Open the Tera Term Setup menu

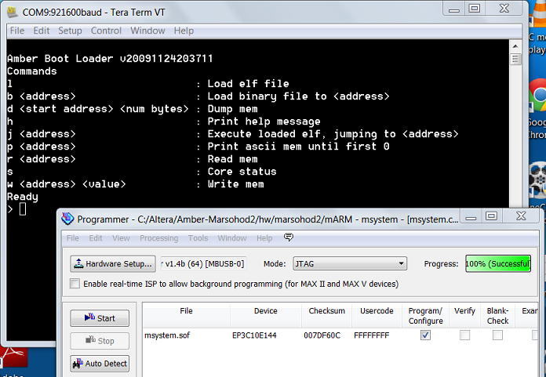click(70, 31)
